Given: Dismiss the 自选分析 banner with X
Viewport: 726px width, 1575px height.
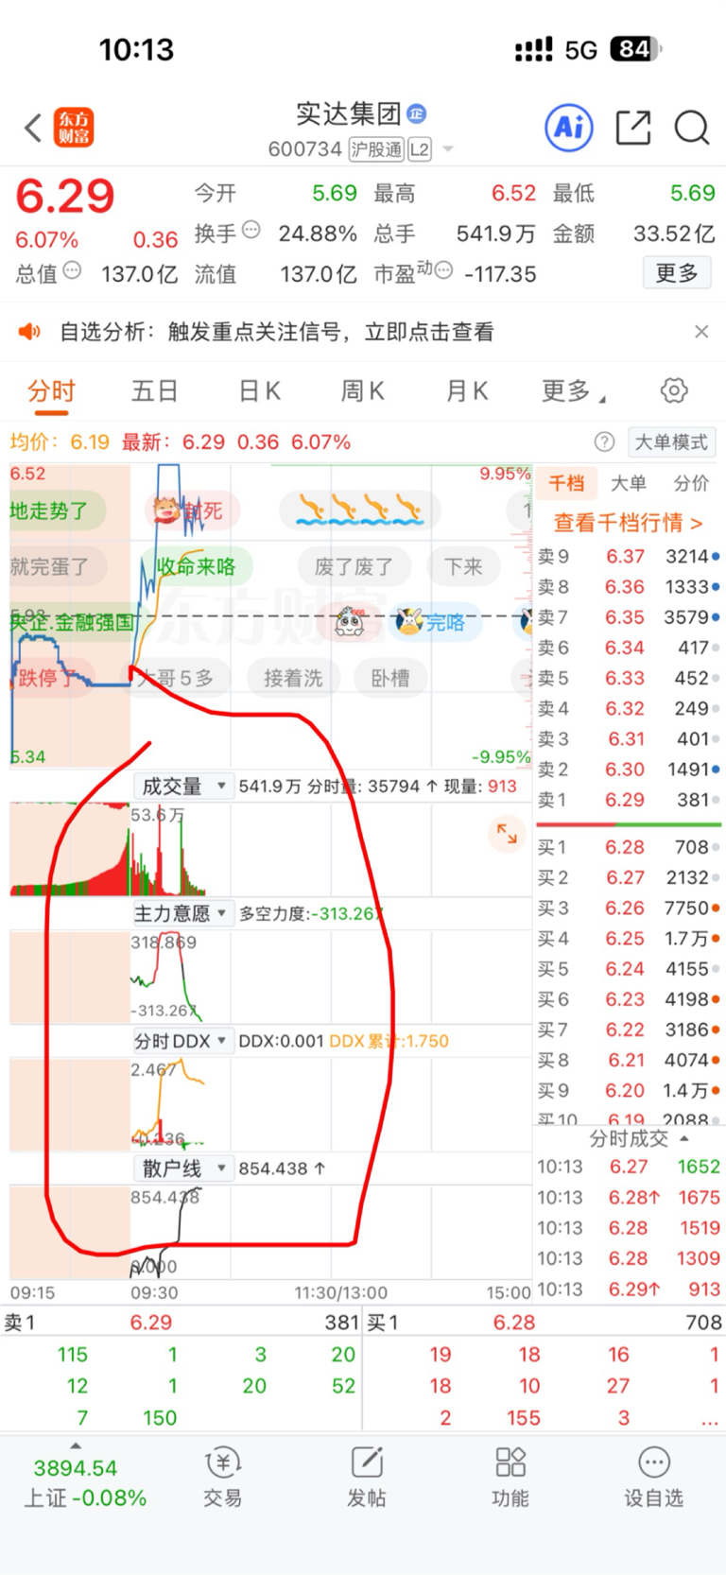Looking at the screenshot, I should (701, 331).
